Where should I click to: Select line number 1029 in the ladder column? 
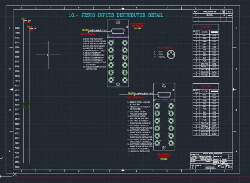click(x=17, y=167)
